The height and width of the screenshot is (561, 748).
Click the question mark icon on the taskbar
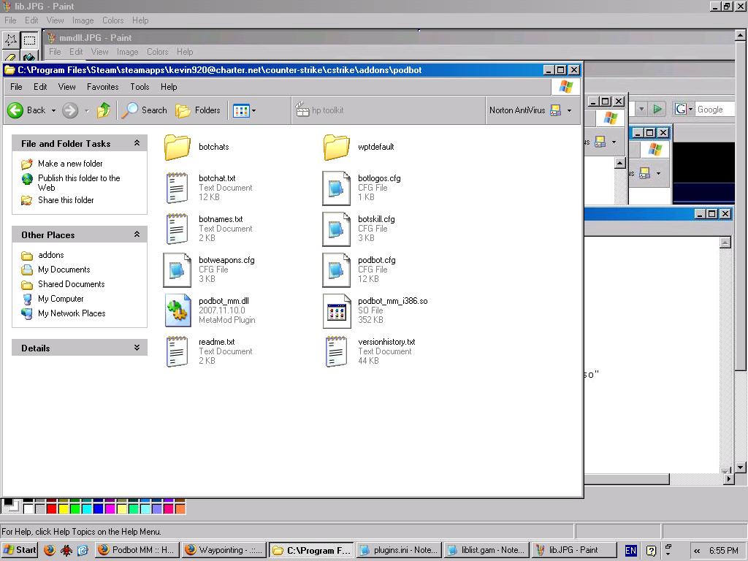[651, 550]
